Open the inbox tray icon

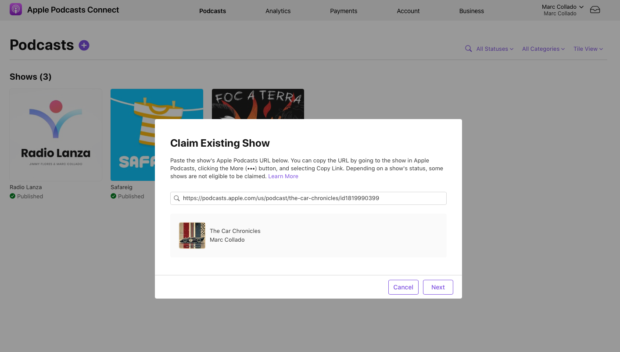[x=595, y=10]
